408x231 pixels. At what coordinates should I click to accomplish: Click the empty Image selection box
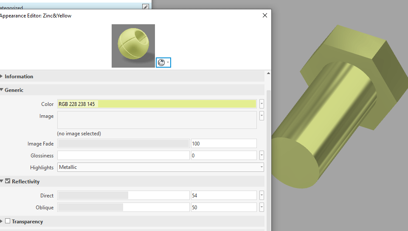click(x=157, y=120)
